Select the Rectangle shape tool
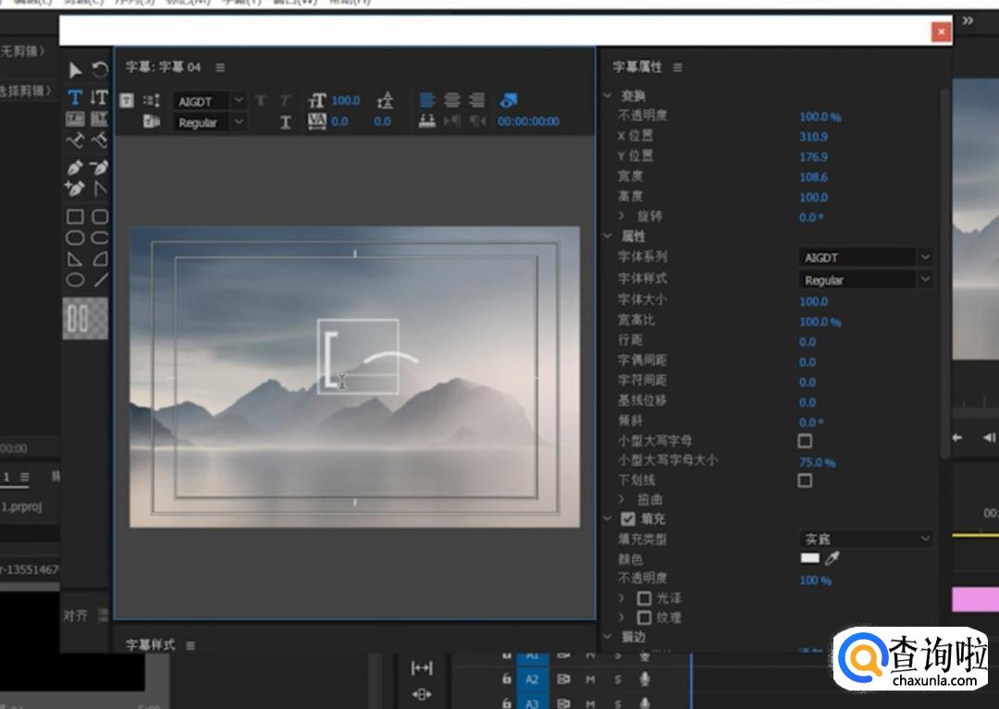 point(75,216)
